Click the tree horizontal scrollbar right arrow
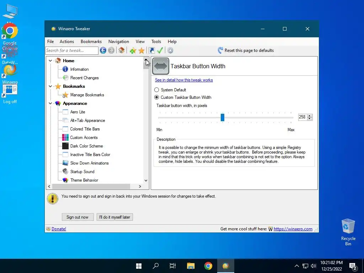The image size is (364, 273). (140, 186)
